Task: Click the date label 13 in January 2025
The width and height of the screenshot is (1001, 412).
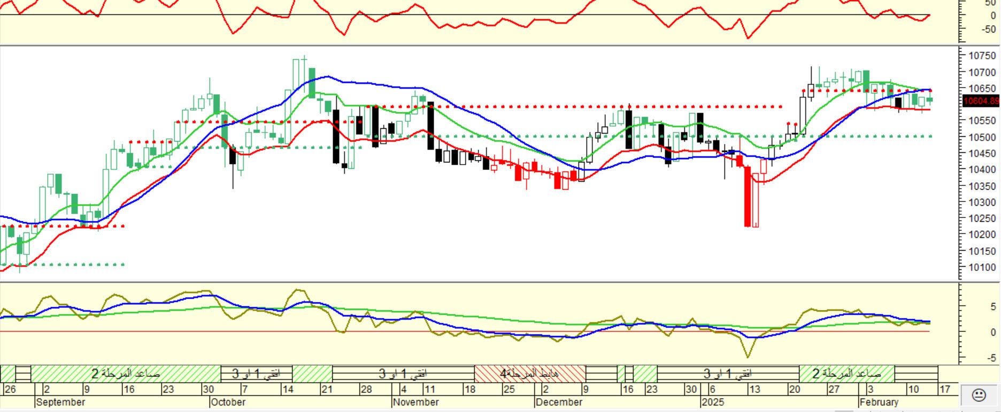Action: coord(754,389)
